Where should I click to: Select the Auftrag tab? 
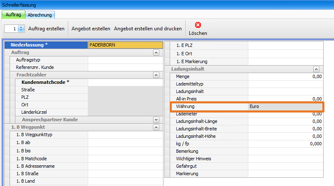click(13, 15)
